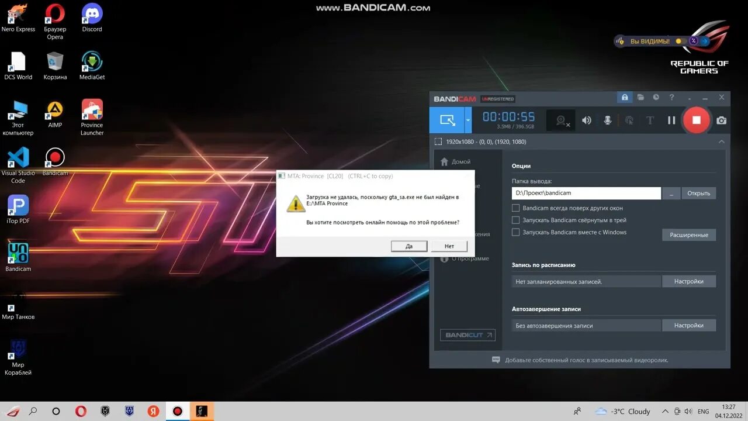Open Opera from the taskbar
748x421 pixels.
coord(81,411)
